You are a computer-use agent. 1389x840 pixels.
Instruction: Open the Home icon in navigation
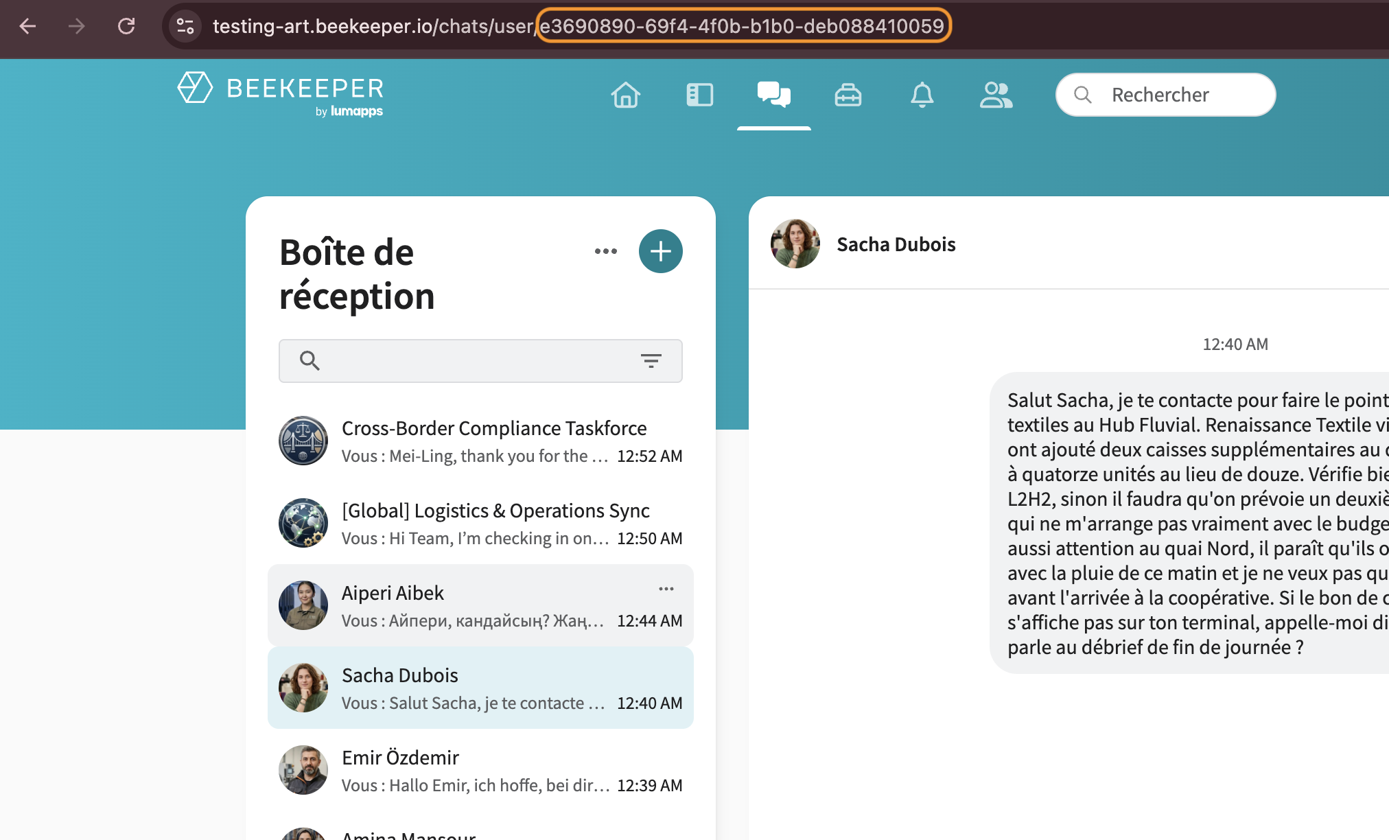[626, 95]
